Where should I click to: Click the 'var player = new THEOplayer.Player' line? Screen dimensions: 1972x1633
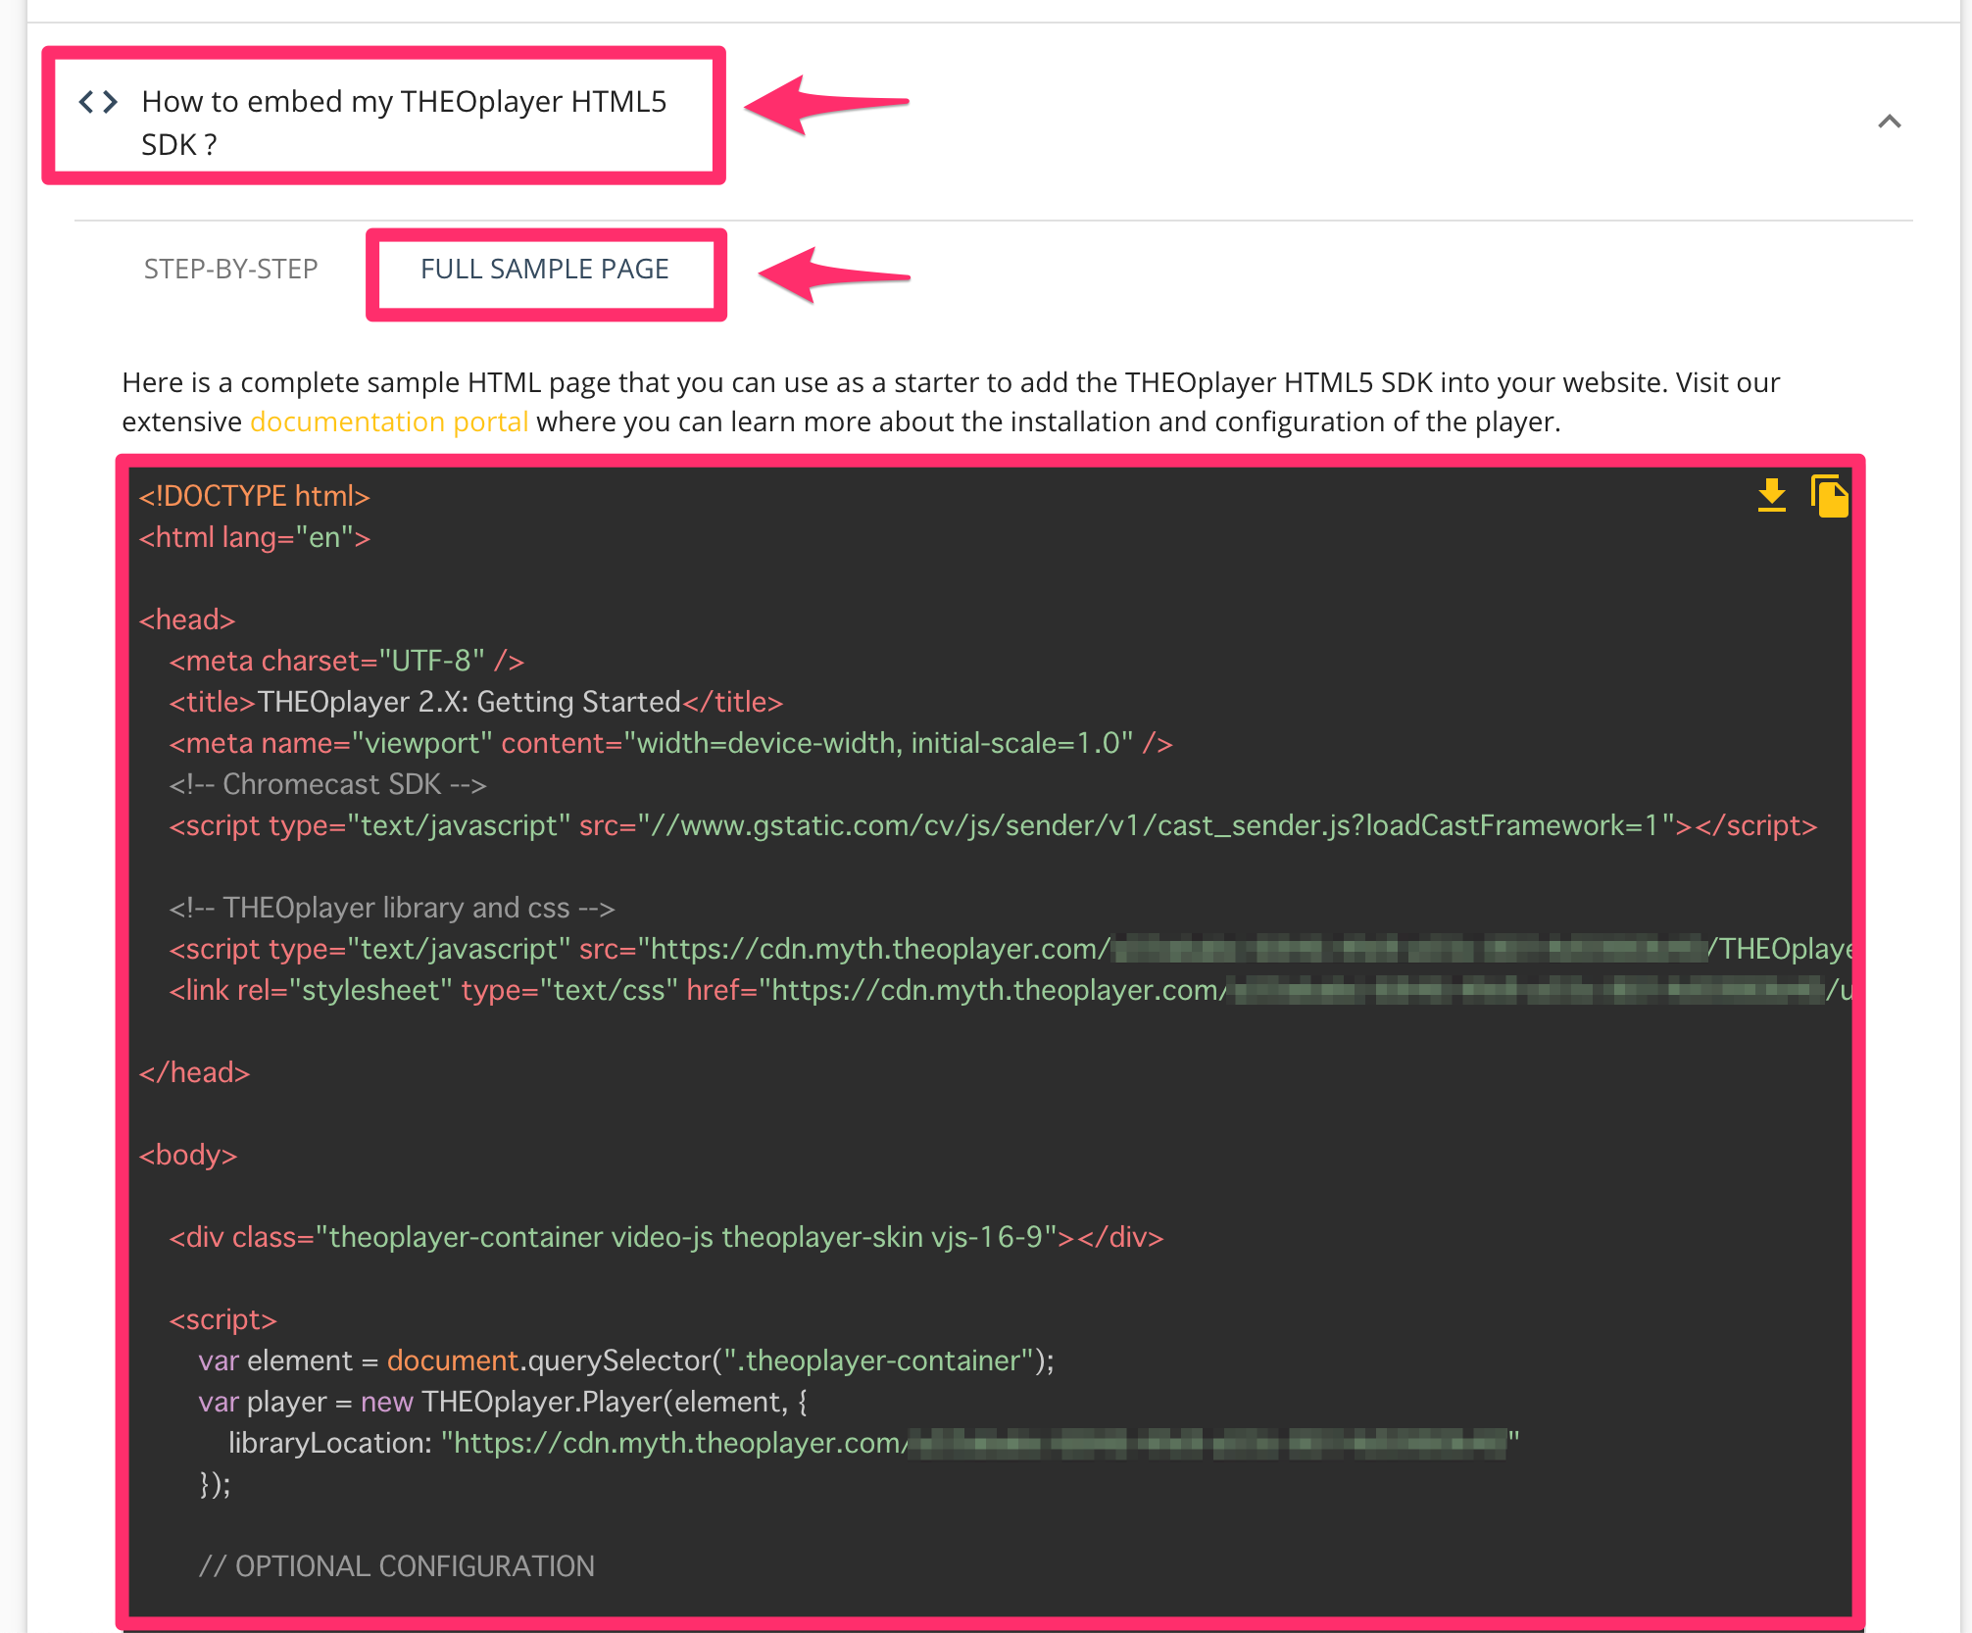503,1402
